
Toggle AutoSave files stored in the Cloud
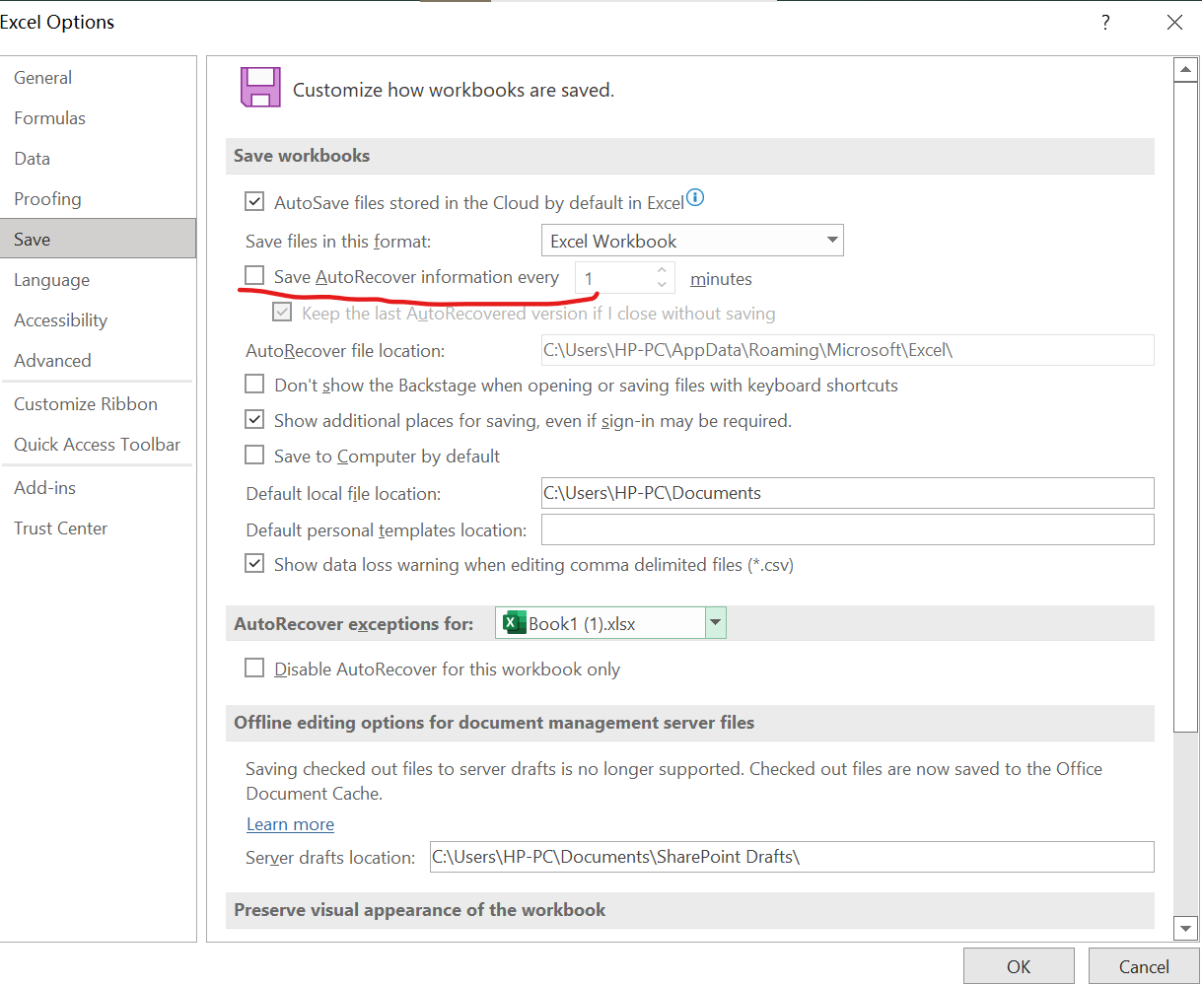click(254, 202)
